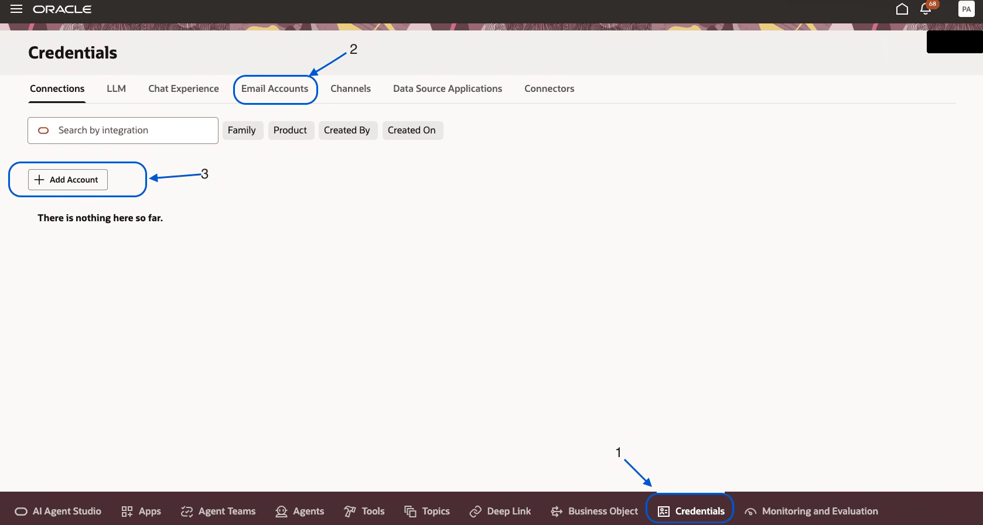983x525 pixels.
Task: Click the Business Object icon
Action: (x=557, y=512)
